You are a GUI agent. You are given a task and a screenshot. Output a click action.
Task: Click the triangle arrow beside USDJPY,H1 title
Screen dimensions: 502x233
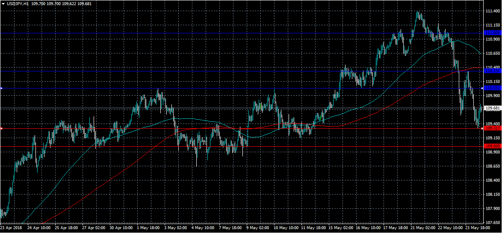[x=3, y=3]
